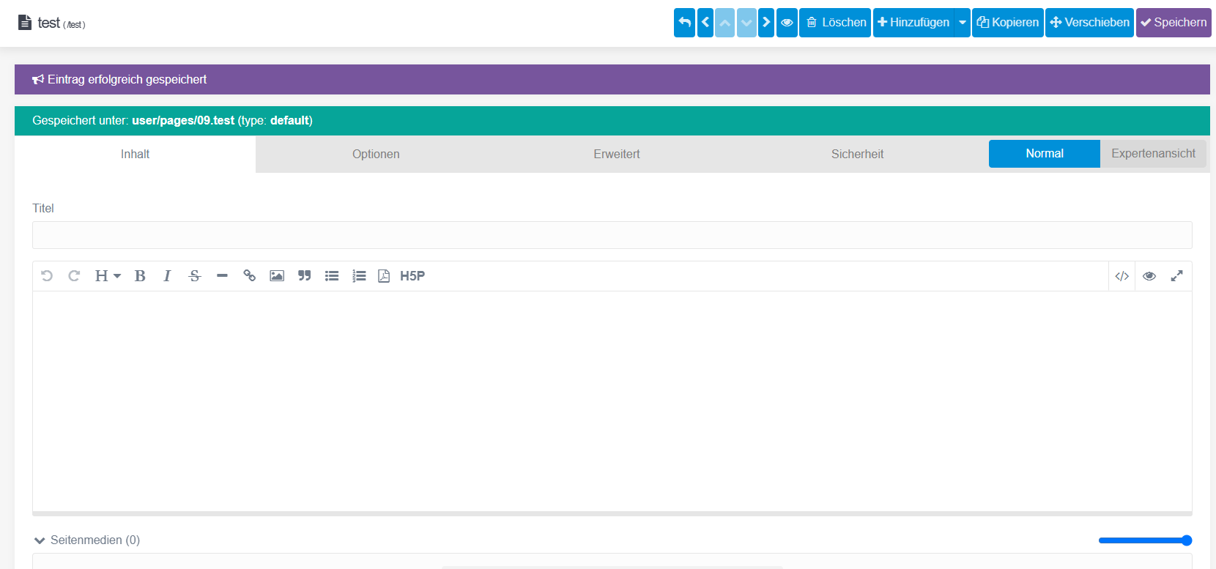Click the move up chevron button
The width and height of the screenshot is (1216, 569).
tap(725, 23)
